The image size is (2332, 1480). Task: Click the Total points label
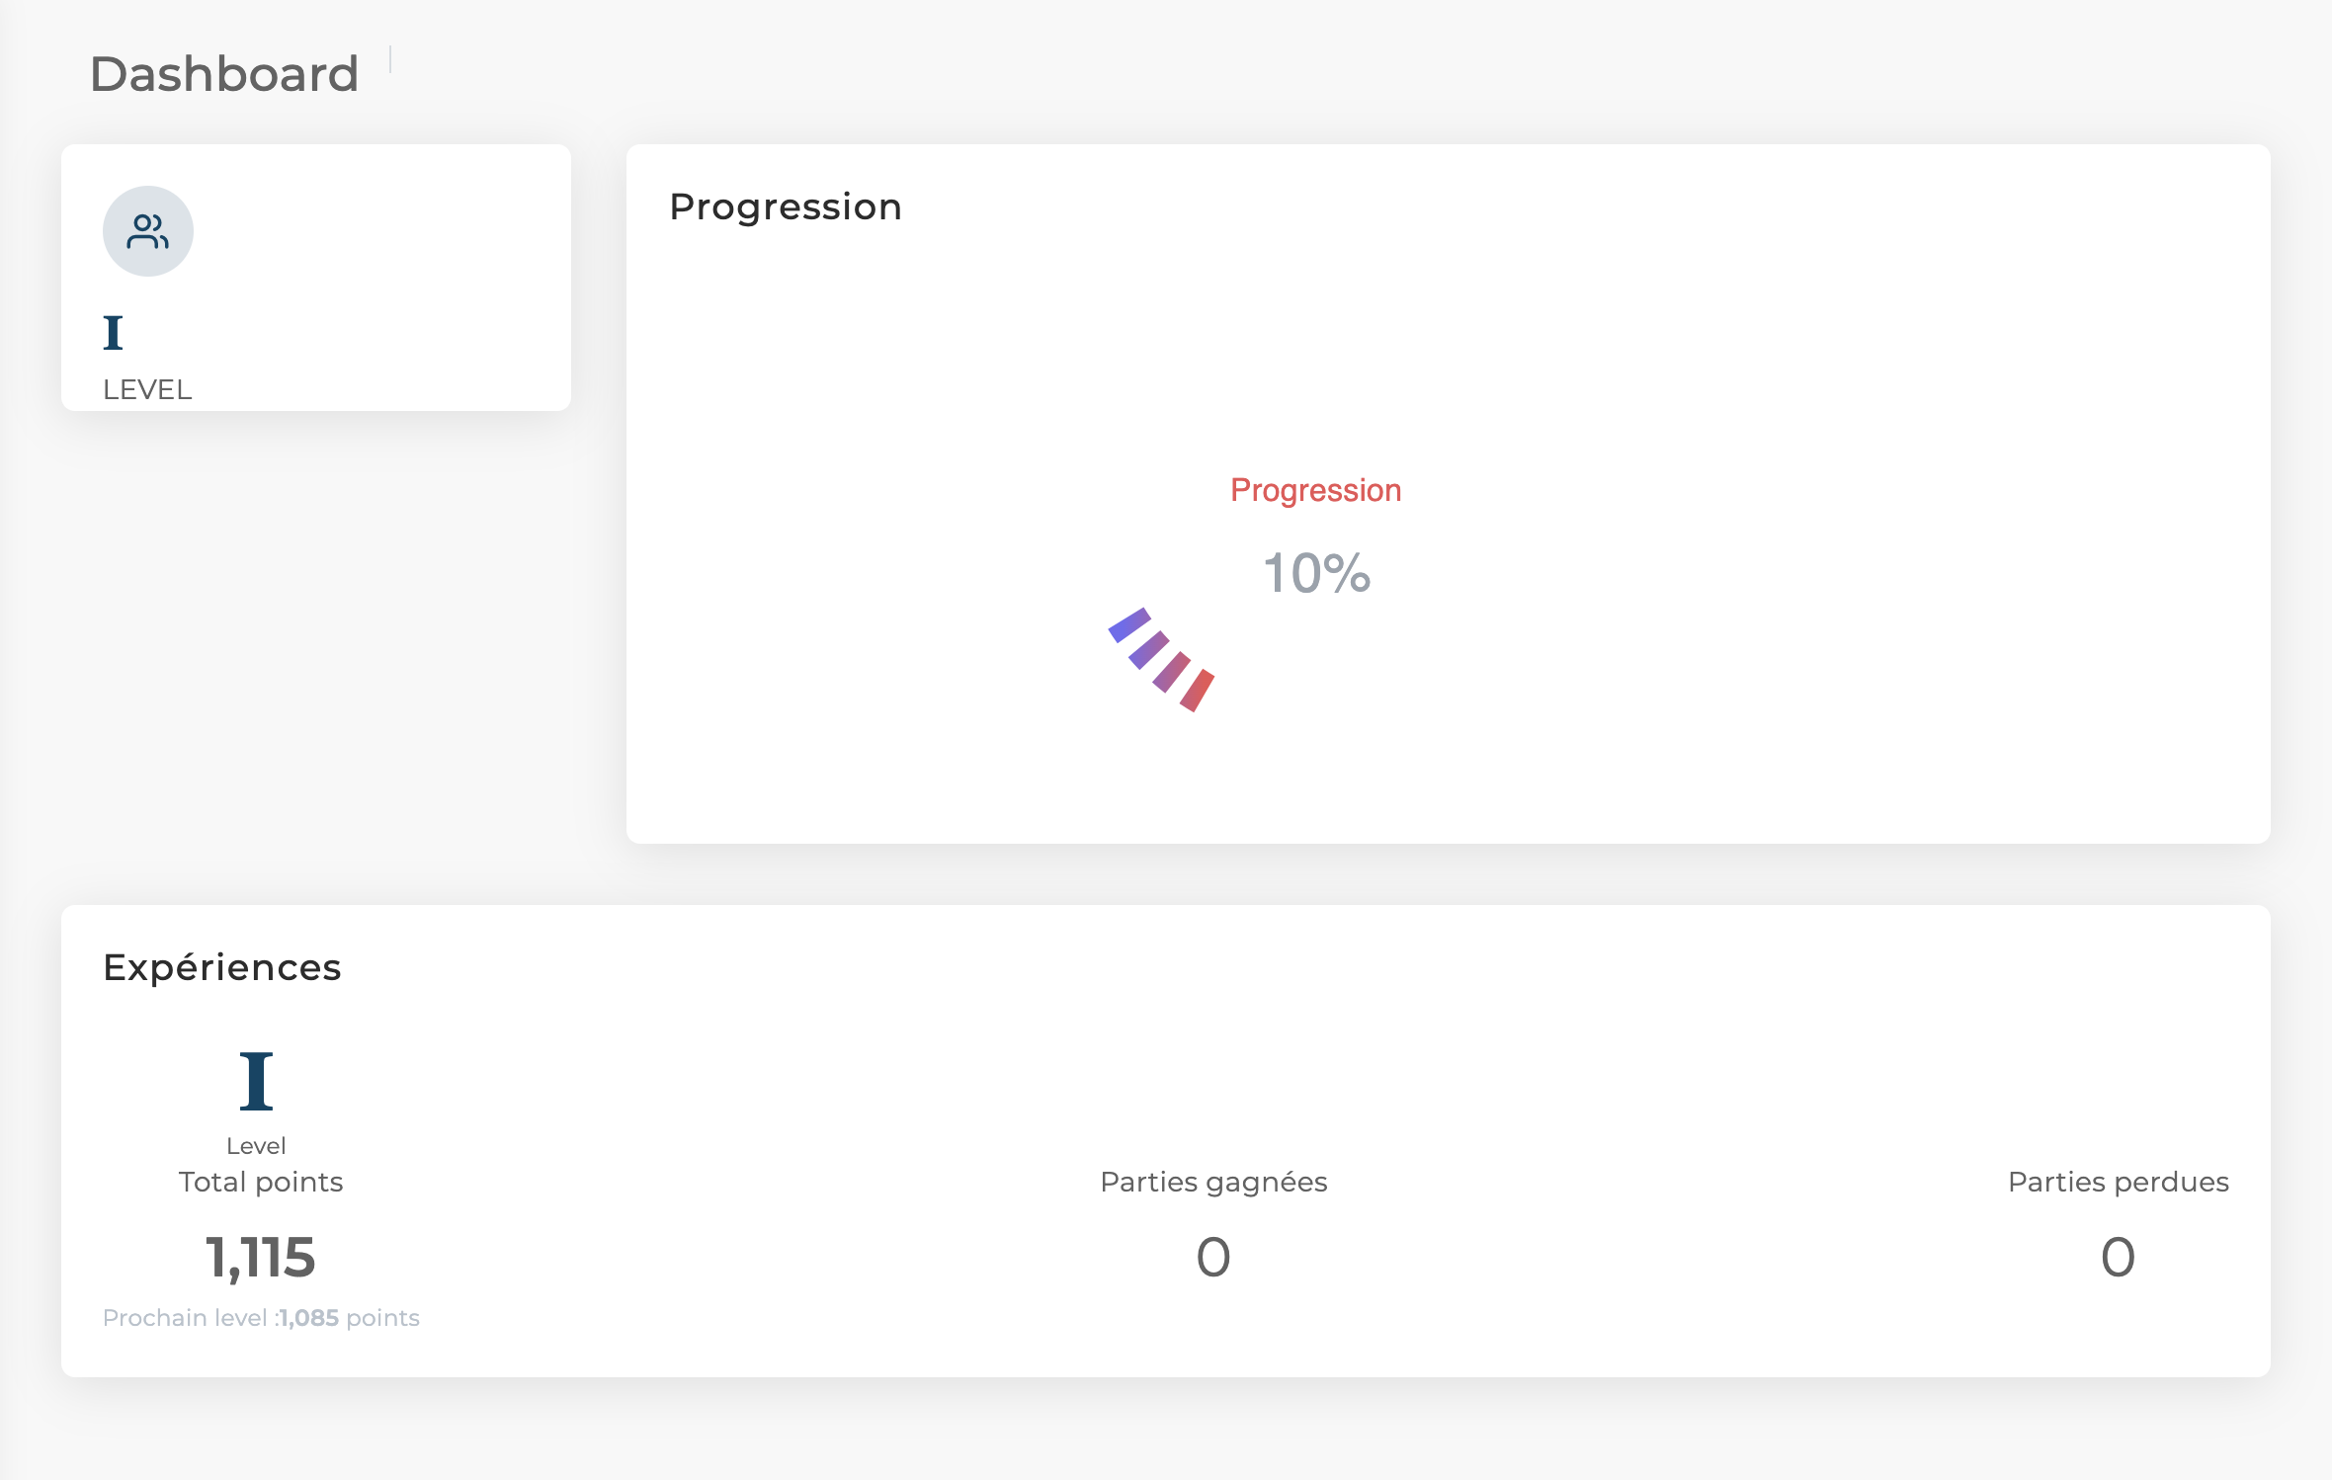point(261,1182)
